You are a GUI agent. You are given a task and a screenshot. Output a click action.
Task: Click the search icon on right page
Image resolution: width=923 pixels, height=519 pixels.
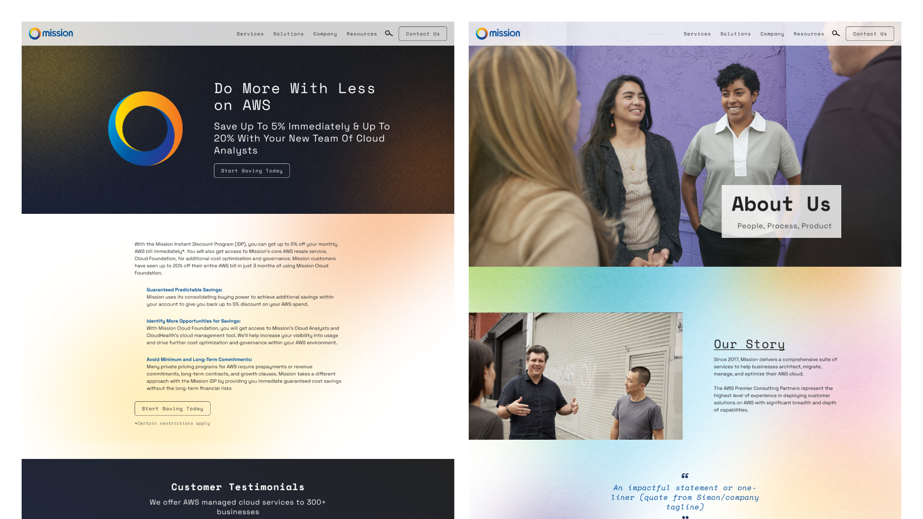point(836,33)
